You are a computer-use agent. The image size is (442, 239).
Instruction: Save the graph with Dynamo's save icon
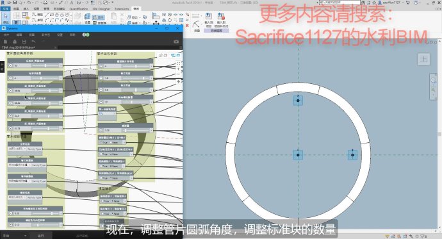pos(24,42)
